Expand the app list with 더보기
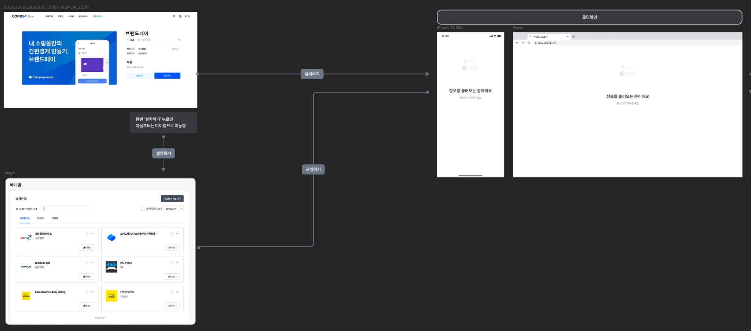The image size is (751, 331). 100,318
